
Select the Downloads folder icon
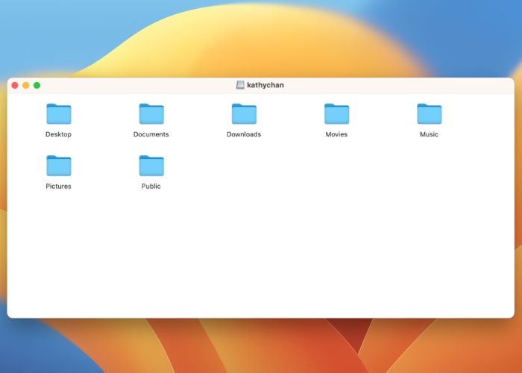(x=244, y=113)
